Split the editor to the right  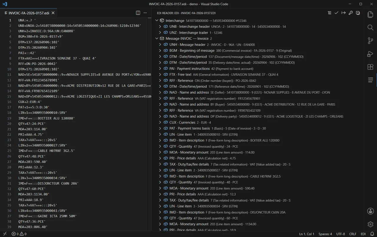click(x=138, y=13)
